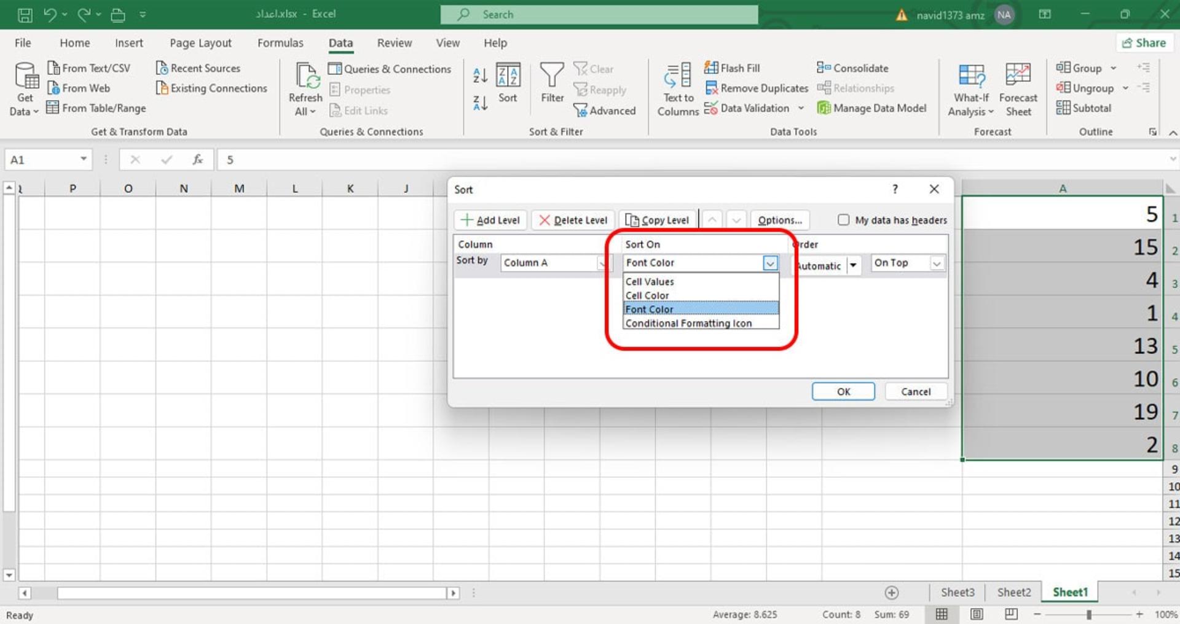1180x624 pixels.
Task: Switch to Page Break Preview view
Action: click(1011, 614)
